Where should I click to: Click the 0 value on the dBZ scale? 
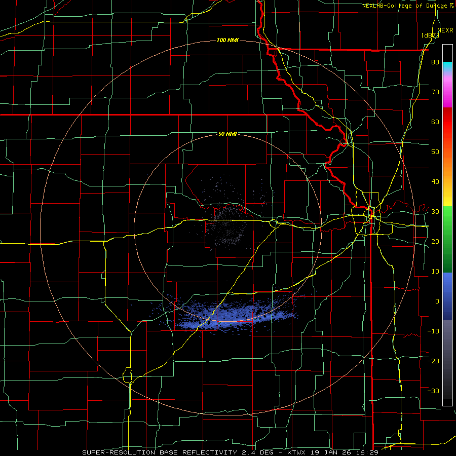pyautogui.click(x=437, y=301)
